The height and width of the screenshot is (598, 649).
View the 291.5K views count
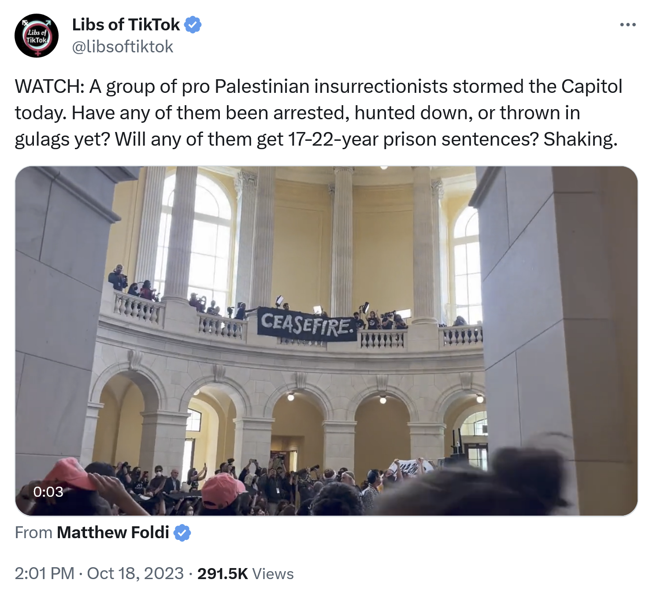[223, 573]
